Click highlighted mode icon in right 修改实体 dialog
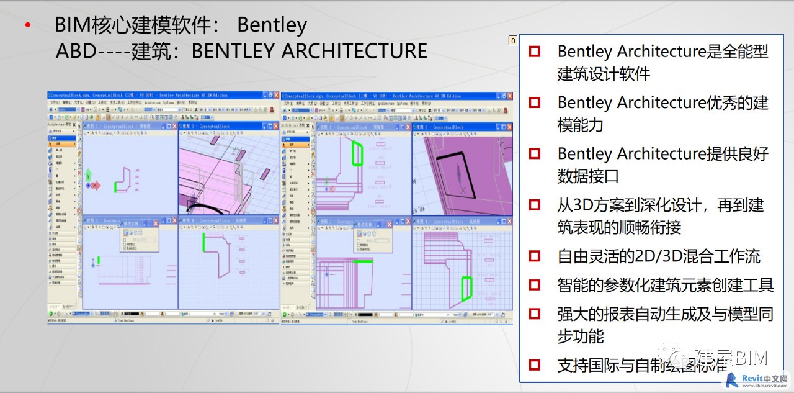Image resolution: width=794 pixels, height=393 pixels. tap(360, 233)
